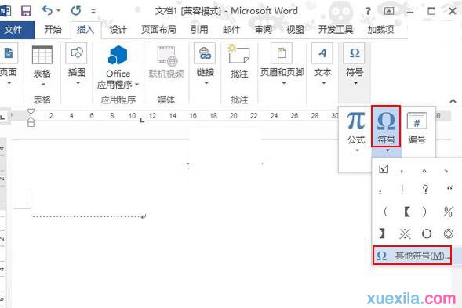Click the ribbon 符号 group Omega icon
462x308 pixels.
(x=355, y=53)
